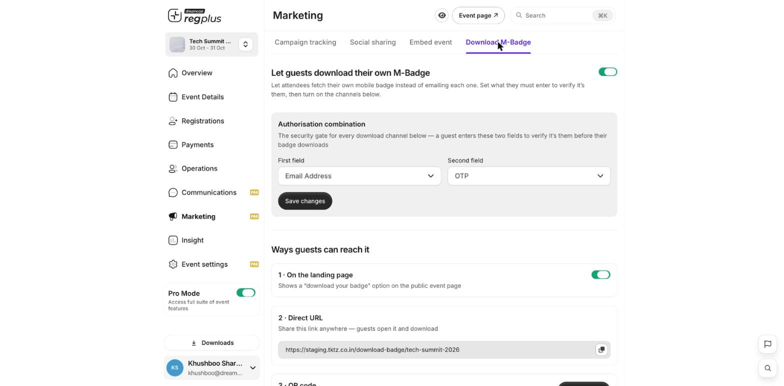This screenshot has height=386, width=784.
Task: Focus the Search input field
Action: 562,15
